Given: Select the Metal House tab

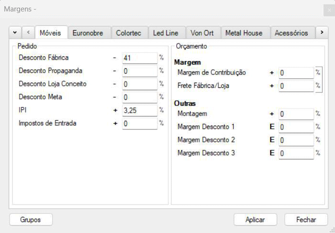Looking at the screenshot, I should pyautogui.click(x=244, y=33).
